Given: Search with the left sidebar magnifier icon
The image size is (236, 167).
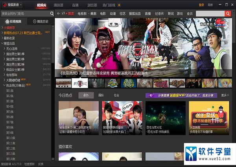Looking at the screenshot, I should pyautogui.click(x=52, y=14).
